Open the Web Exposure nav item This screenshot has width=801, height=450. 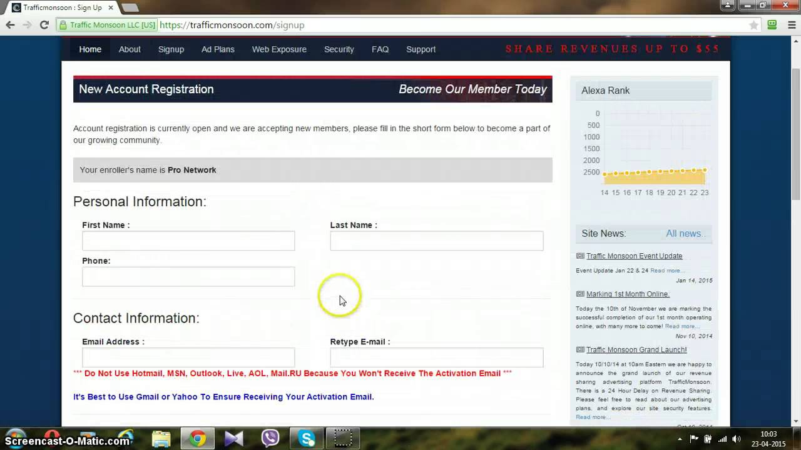[x=279, y=49]
